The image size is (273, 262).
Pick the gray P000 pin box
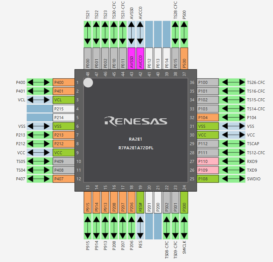point(88,59)
